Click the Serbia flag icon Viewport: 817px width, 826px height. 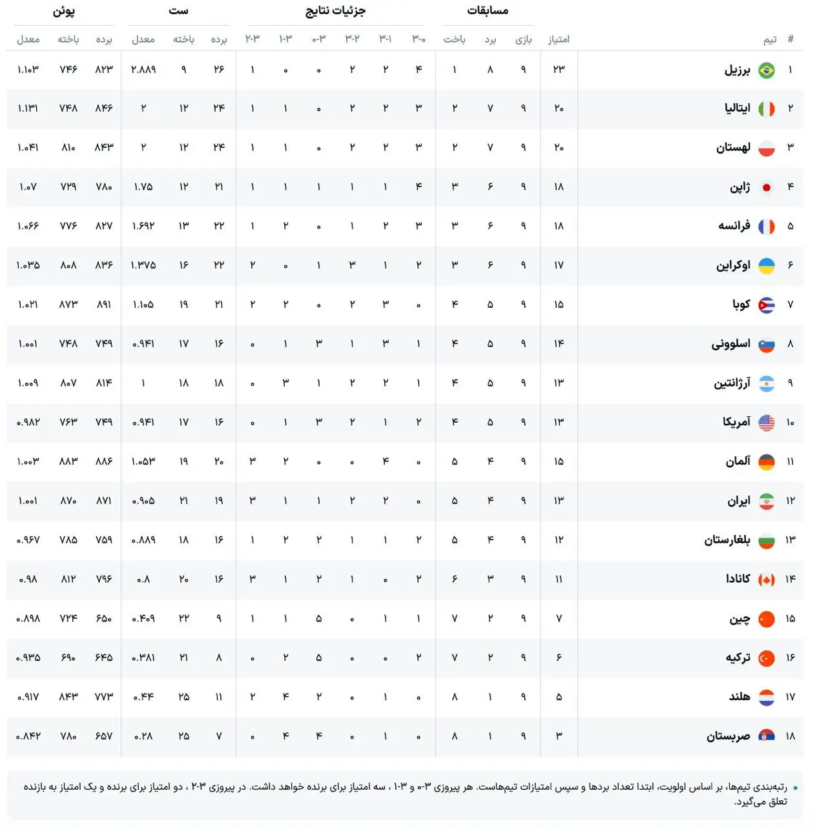[x=766, y=736]
